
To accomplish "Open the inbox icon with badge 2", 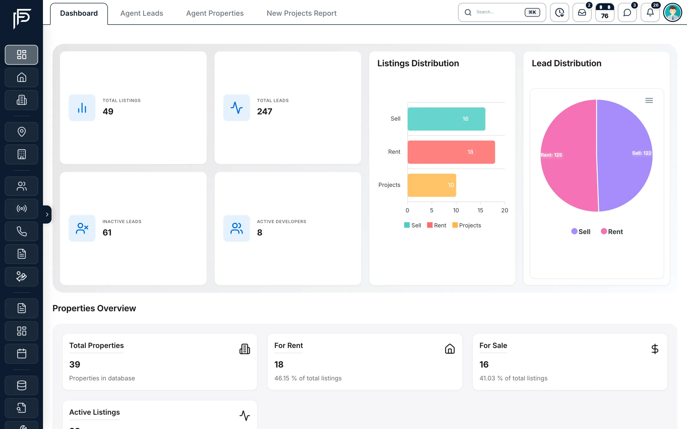I will [582, 12].
